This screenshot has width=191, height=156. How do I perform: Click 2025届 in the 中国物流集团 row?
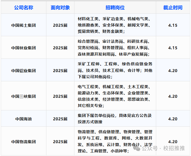click(x=60, y=142)
